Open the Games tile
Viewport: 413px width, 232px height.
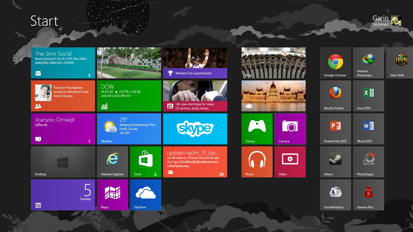tap(257, 129)
